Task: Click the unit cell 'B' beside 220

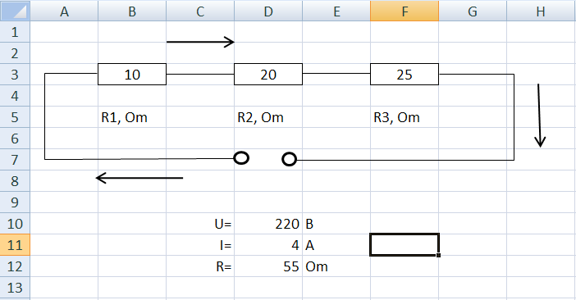Action: [x=336, y=223]
